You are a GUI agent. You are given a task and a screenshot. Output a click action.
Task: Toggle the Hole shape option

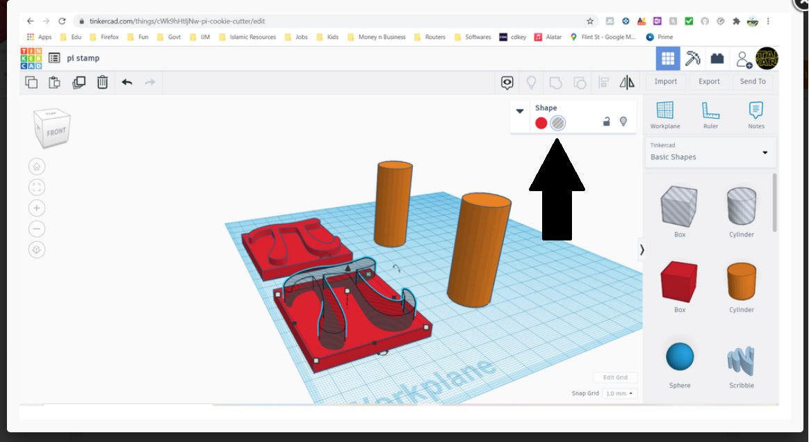(557, 123)
